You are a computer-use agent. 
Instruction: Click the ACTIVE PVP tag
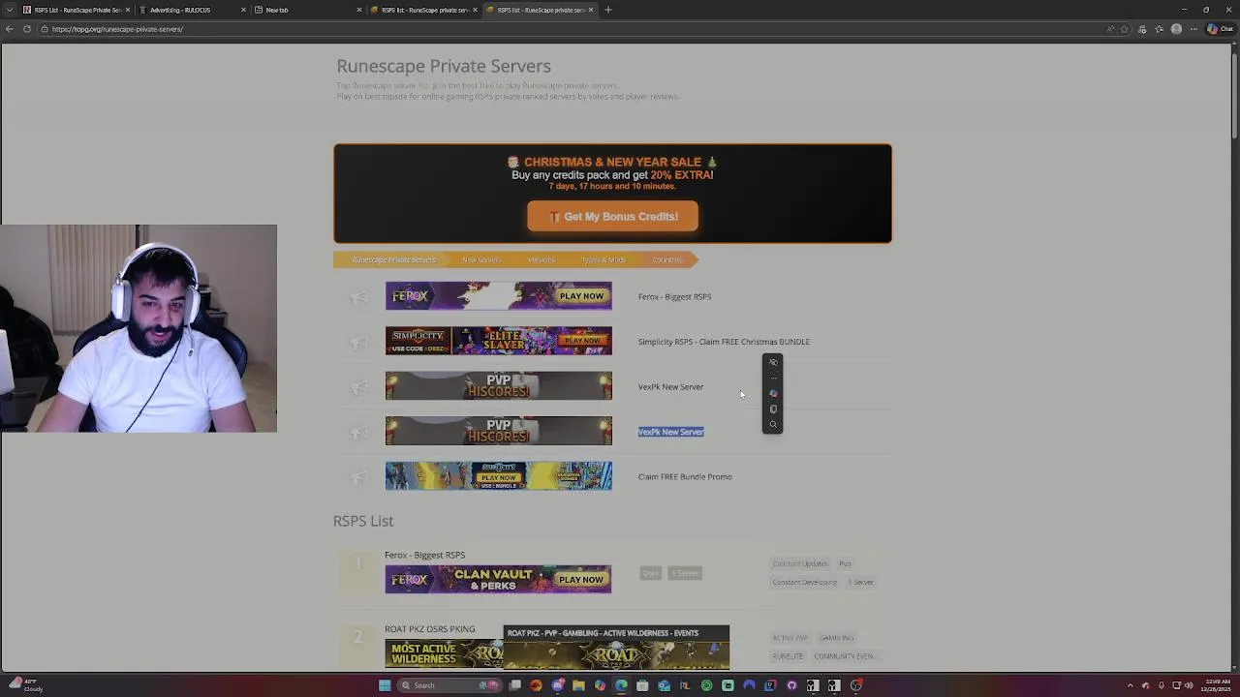coord(790,638)
